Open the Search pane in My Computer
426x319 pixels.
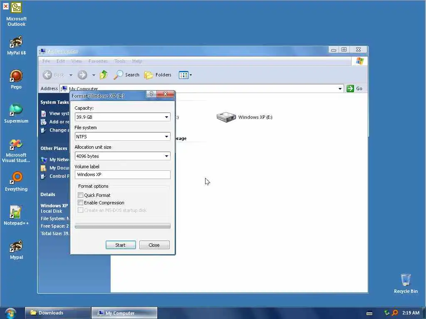coord(126,75)
